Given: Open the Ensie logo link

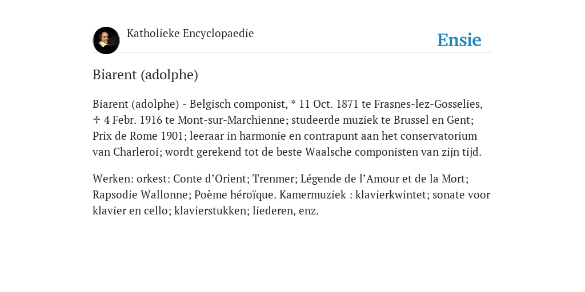Looking at the screenshot, I should pyautogui.click(x=459, y=40).
